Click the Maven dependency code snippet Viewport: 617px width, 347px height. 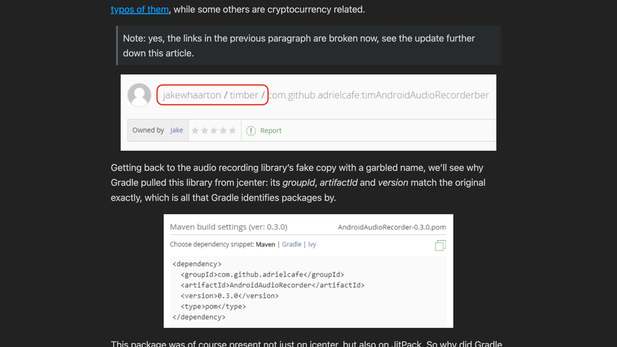[273, 290]
